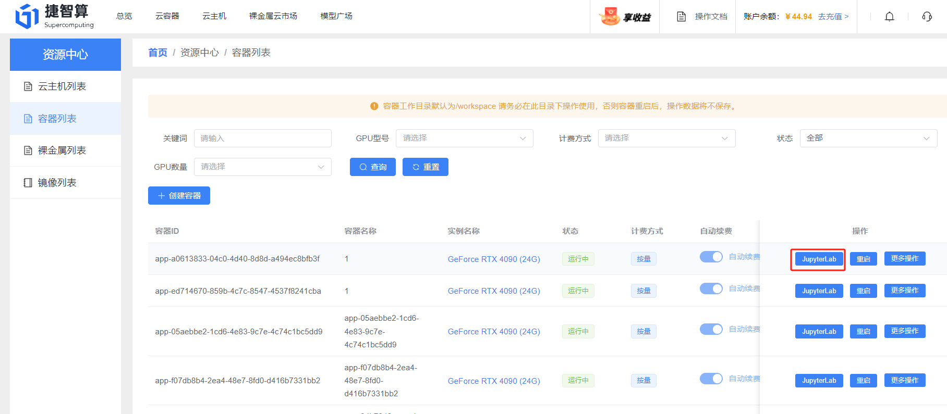The height and width of the screenshot is (414, 947).
Task: Open the 操作文档 documentation link
Action: pyautogui.click(x=702, y=17)
